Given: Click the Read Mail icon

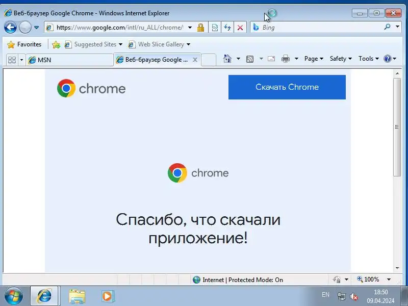Looking at the screenshot, I should tap(271, 59).
